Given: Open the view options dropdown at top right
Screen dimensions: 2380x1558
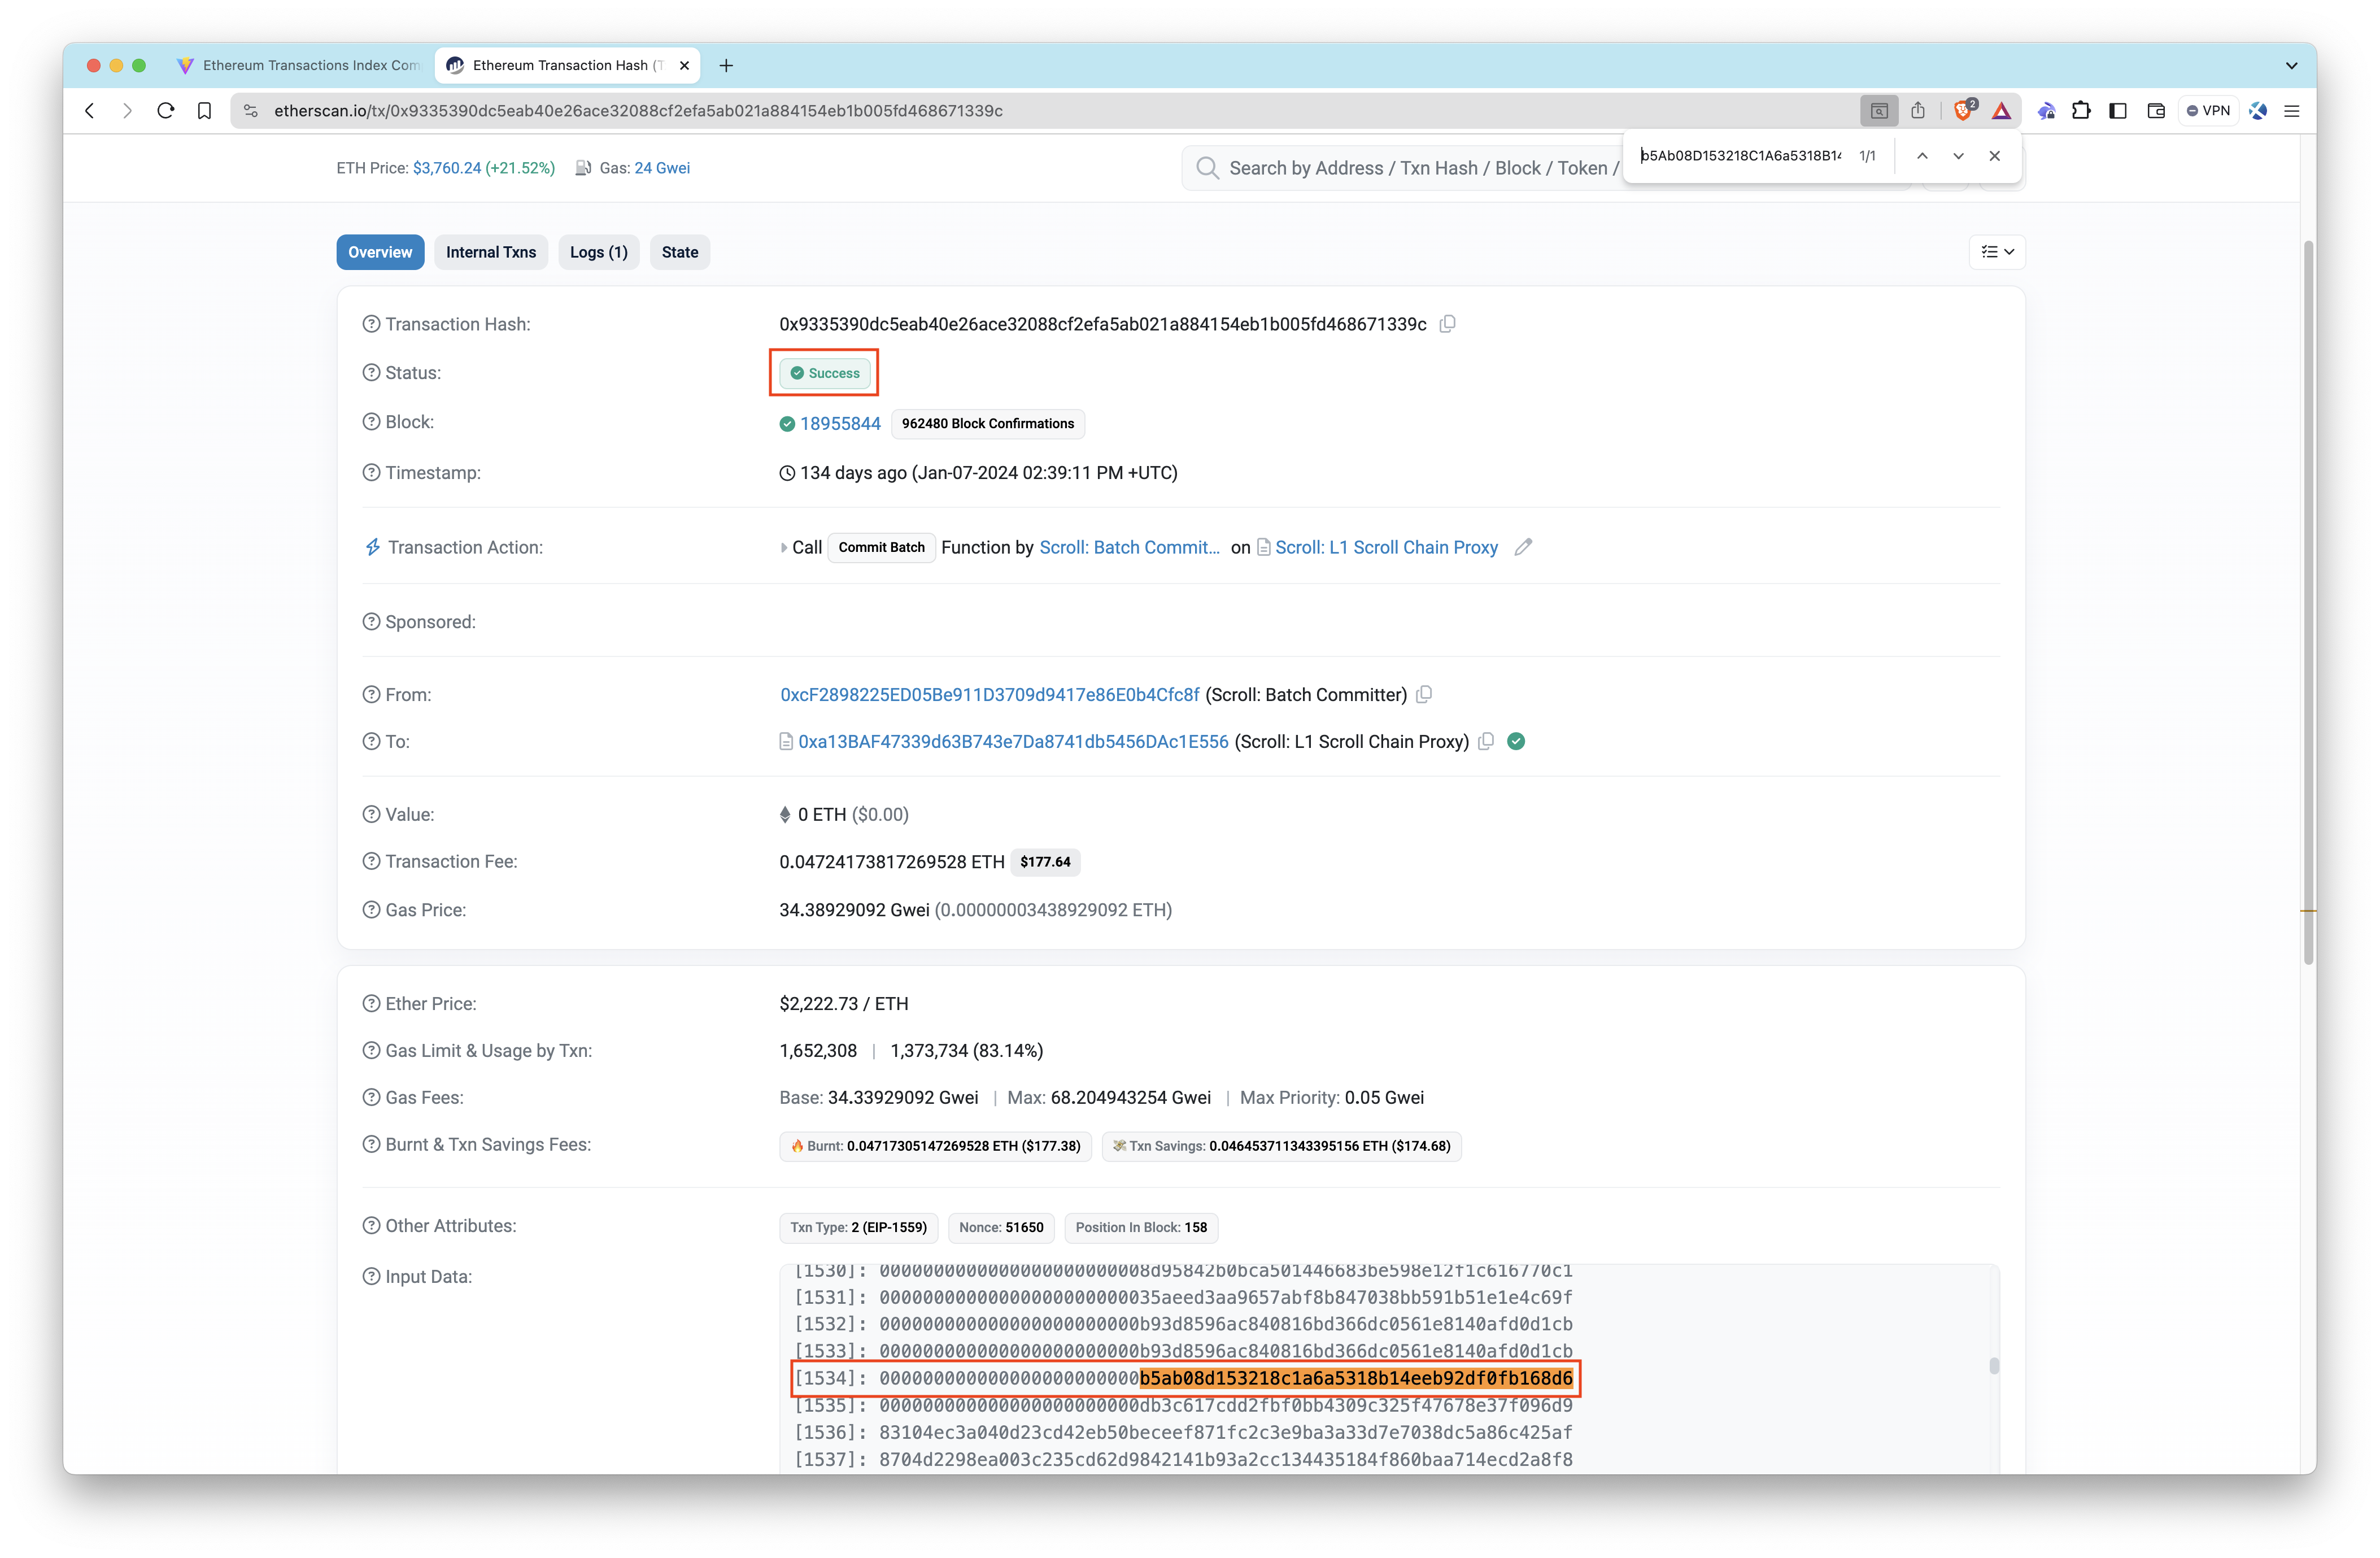Looking at the screenshot, I should 1997,252.
